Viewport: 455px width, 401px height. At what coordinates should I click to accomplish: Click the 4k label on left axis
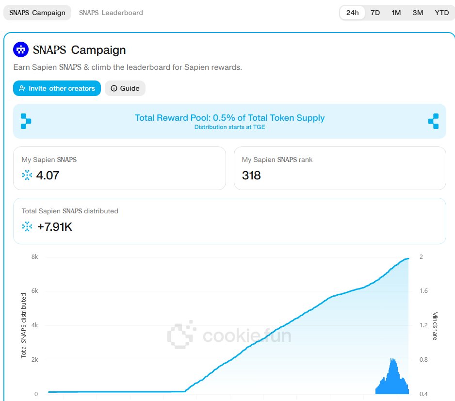point(35,325)
